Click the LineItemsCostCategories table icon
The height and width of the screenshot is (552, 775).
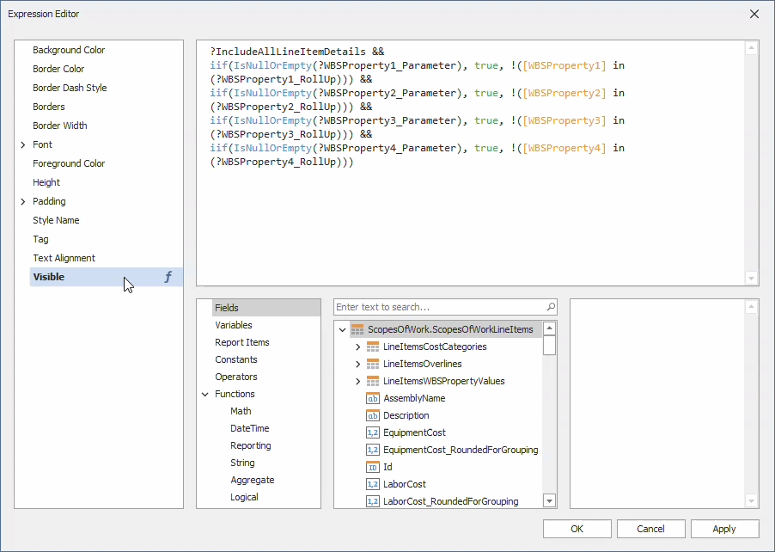(x=373, y=347)
